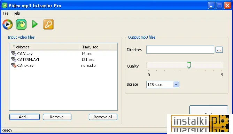Click the Remove all button
Screen dimensions: 233x134
[103, 117]
